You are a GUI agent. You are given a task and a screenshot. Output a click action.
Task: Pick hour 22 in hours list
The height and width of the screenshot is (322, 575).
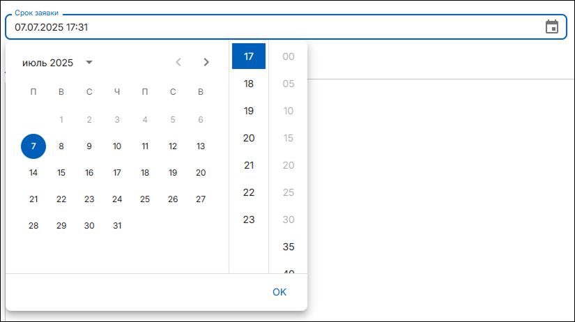[249, 192]
